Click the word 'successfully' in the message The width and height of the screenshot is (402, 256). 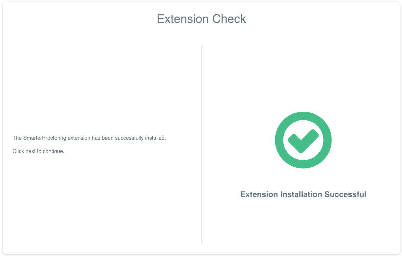129,138
